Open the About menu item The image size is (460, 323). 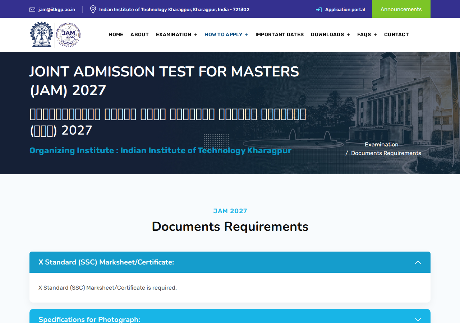(x=139, y=34)
